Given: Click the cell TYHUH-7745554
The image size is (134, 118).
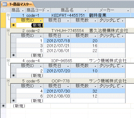Looking at the screenshot, I should 69,31.
